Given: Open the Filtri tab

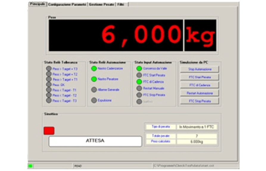Looking at the screenshot, I should 121,4.
